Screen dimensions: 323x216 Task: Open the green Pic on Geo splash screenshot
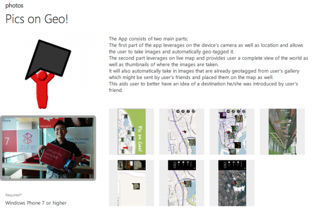(x=131, y=132)
